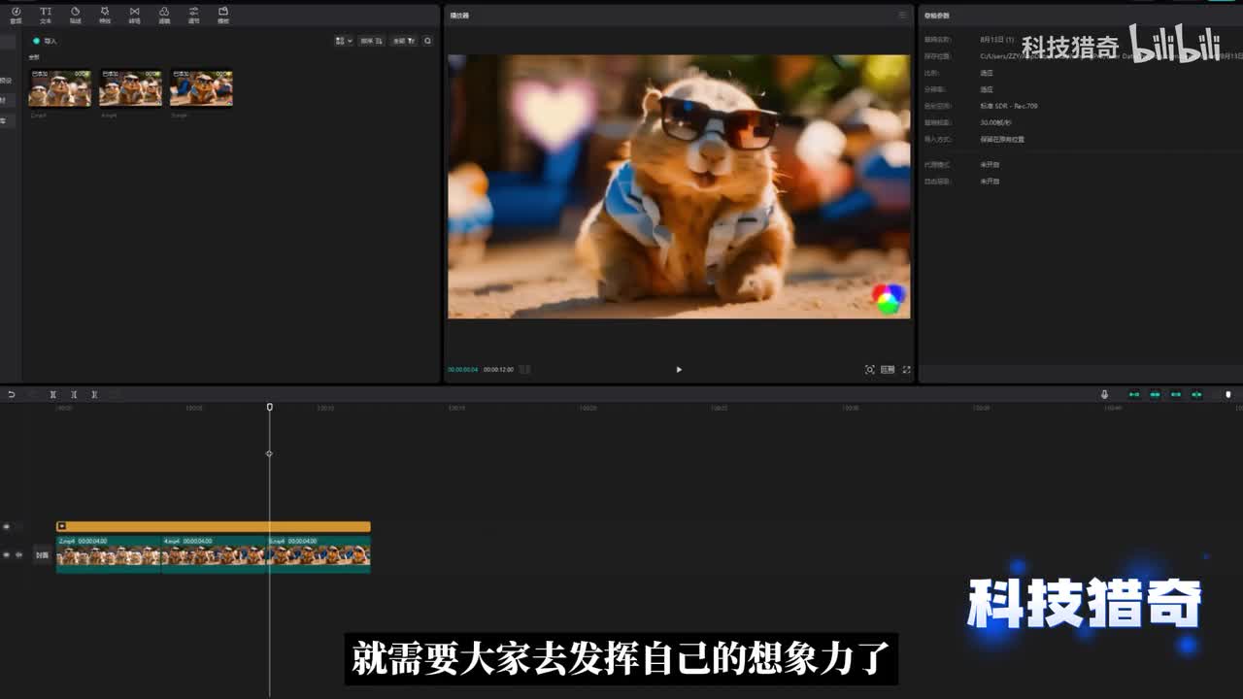
Task: Toggle visibility of the main video track
Action: tap(7, 555)
